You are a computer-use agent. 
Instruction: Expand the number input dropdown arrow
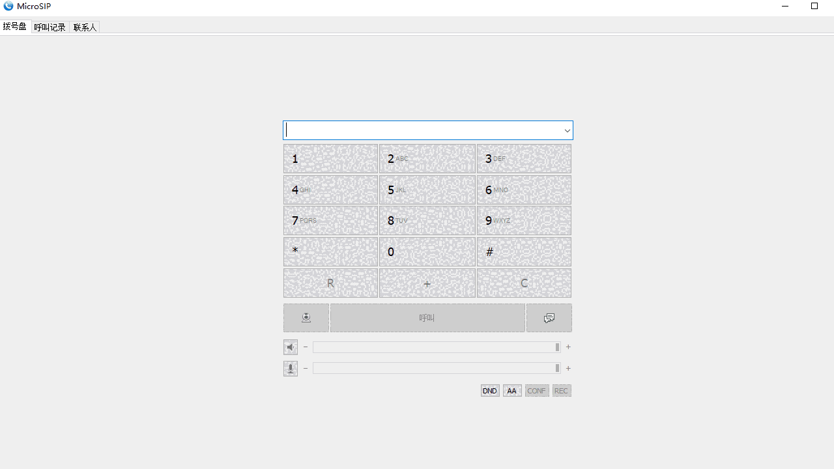[x=567, y=130]
